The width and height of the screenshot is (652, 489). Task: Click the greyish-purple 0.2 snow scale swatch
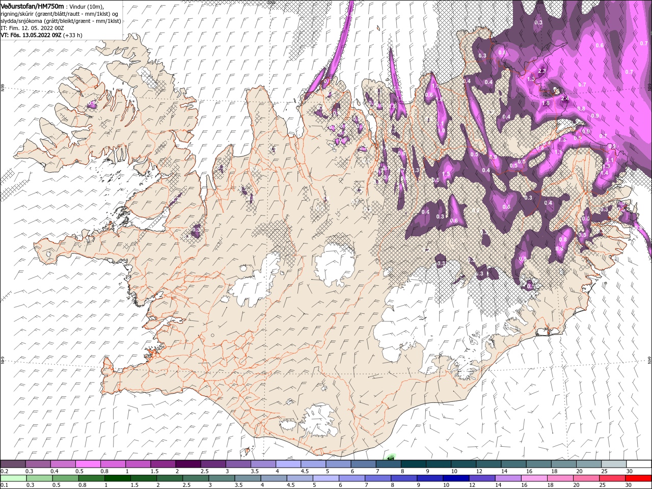(x=13, y=464)
